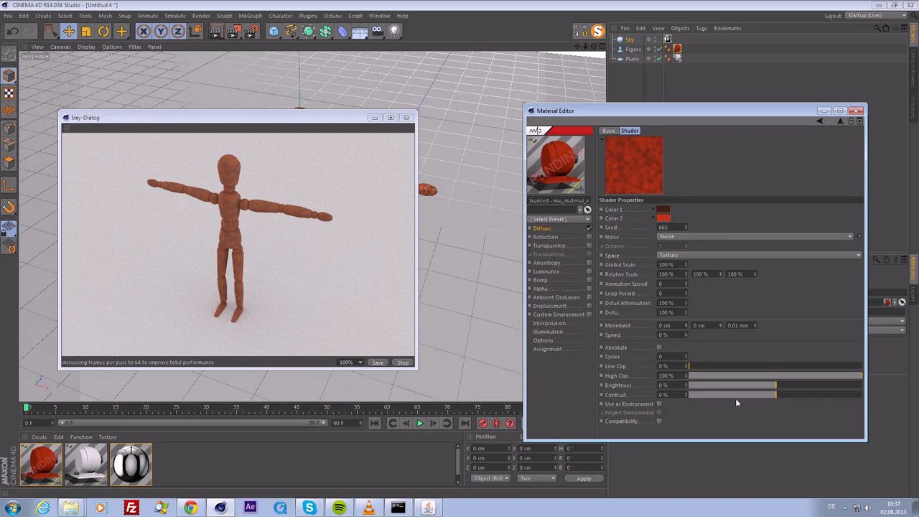The image size is (919, 517).
Task: Toggle the X-axis lock icon
Action: pyautogui.click(x=144, y=32)
